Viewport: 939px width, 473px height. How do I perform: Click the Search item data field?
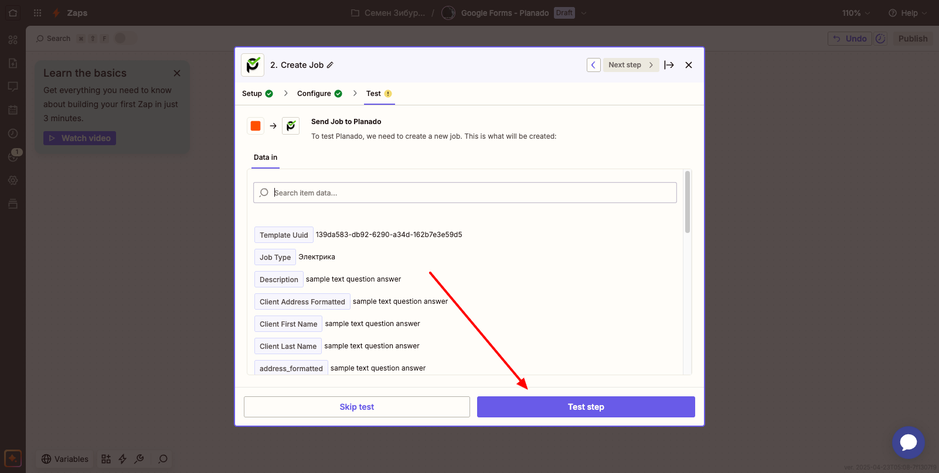click(x=465, y=193)
